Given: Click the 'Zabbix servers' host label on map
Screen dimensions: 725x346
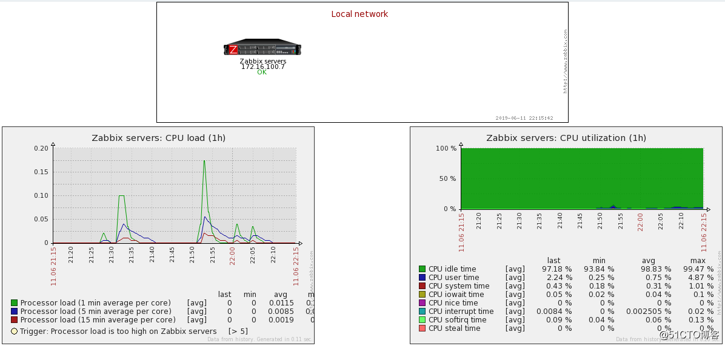Looking at the screenshot, I should click(262, 61).
